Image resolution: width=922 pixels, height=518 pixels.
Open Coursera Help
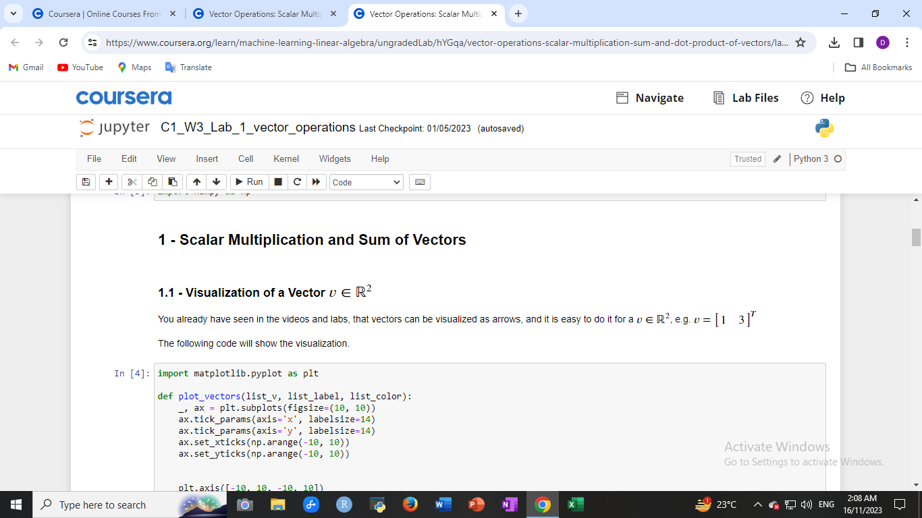point(823,98)
